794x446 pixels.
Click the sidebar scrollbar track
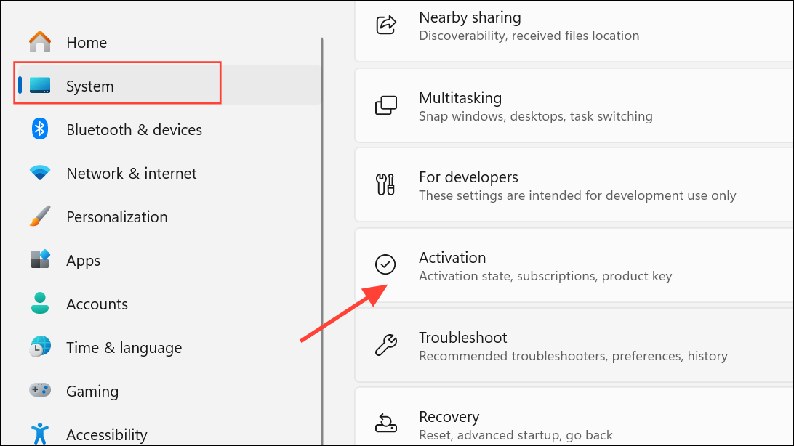click(x=321, y=218)
